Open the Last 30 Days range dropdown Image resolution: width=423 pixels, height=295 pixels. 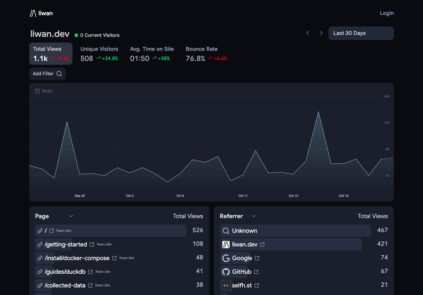click(x=361, y=33)
